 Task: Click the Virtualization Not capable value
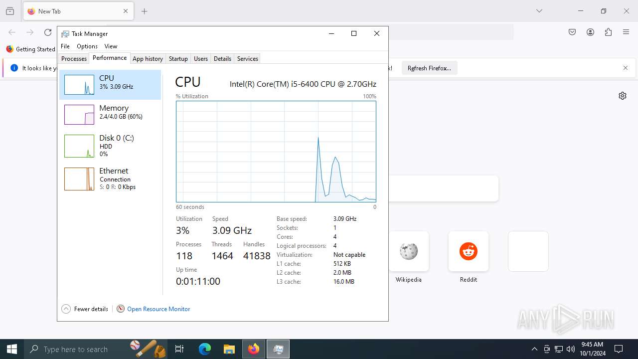(x=349, y=255)
